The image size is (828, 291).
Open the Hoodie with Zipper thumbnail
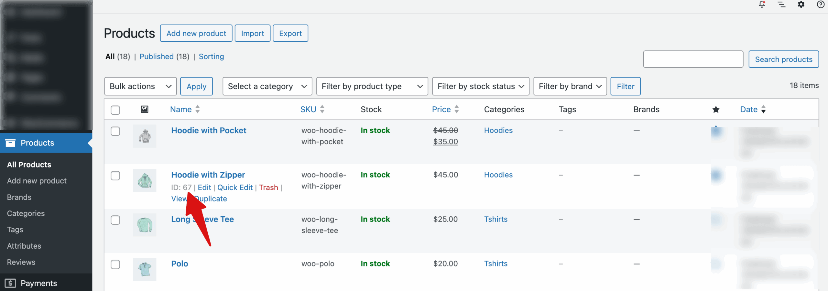pos(145,180)
